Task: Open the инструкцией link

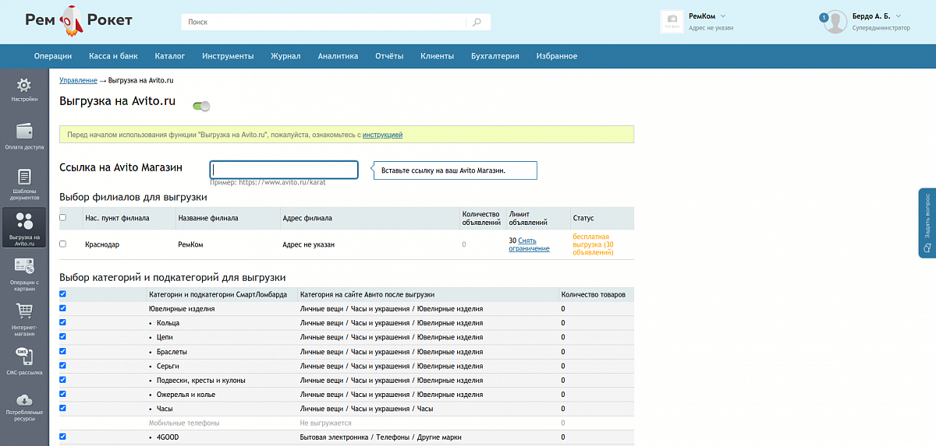Action: coord(382,135)
